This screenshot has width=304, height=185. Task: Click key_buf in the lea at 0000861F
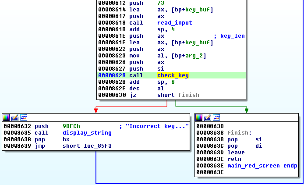pos(198,43)
